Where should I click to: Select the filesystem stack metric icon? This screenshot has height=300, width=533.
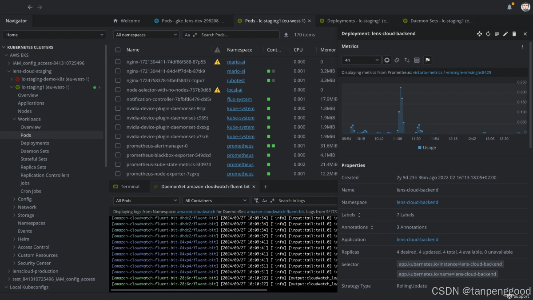417,60
